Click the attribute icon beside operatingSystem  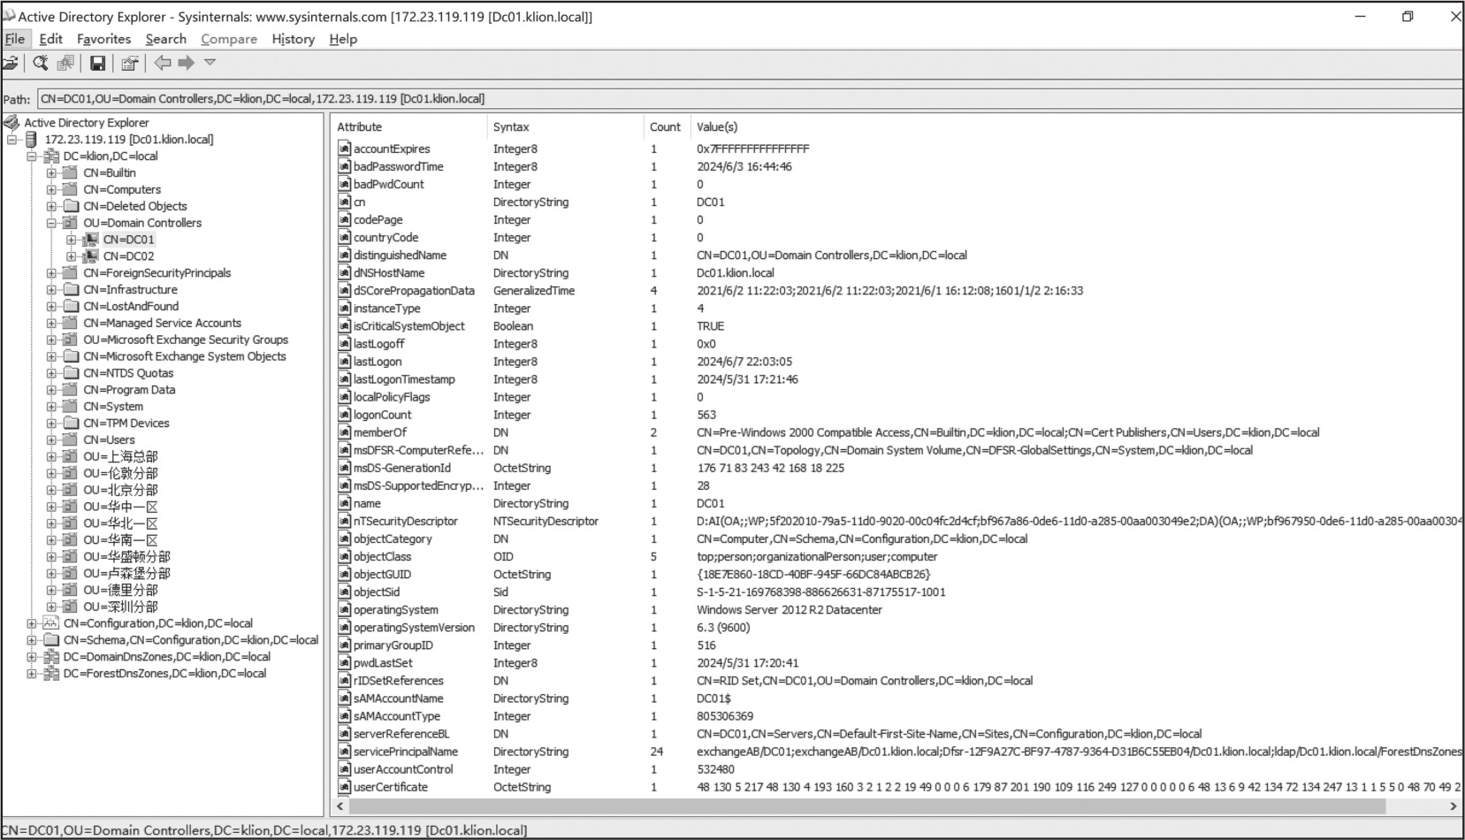pos(345,609)
